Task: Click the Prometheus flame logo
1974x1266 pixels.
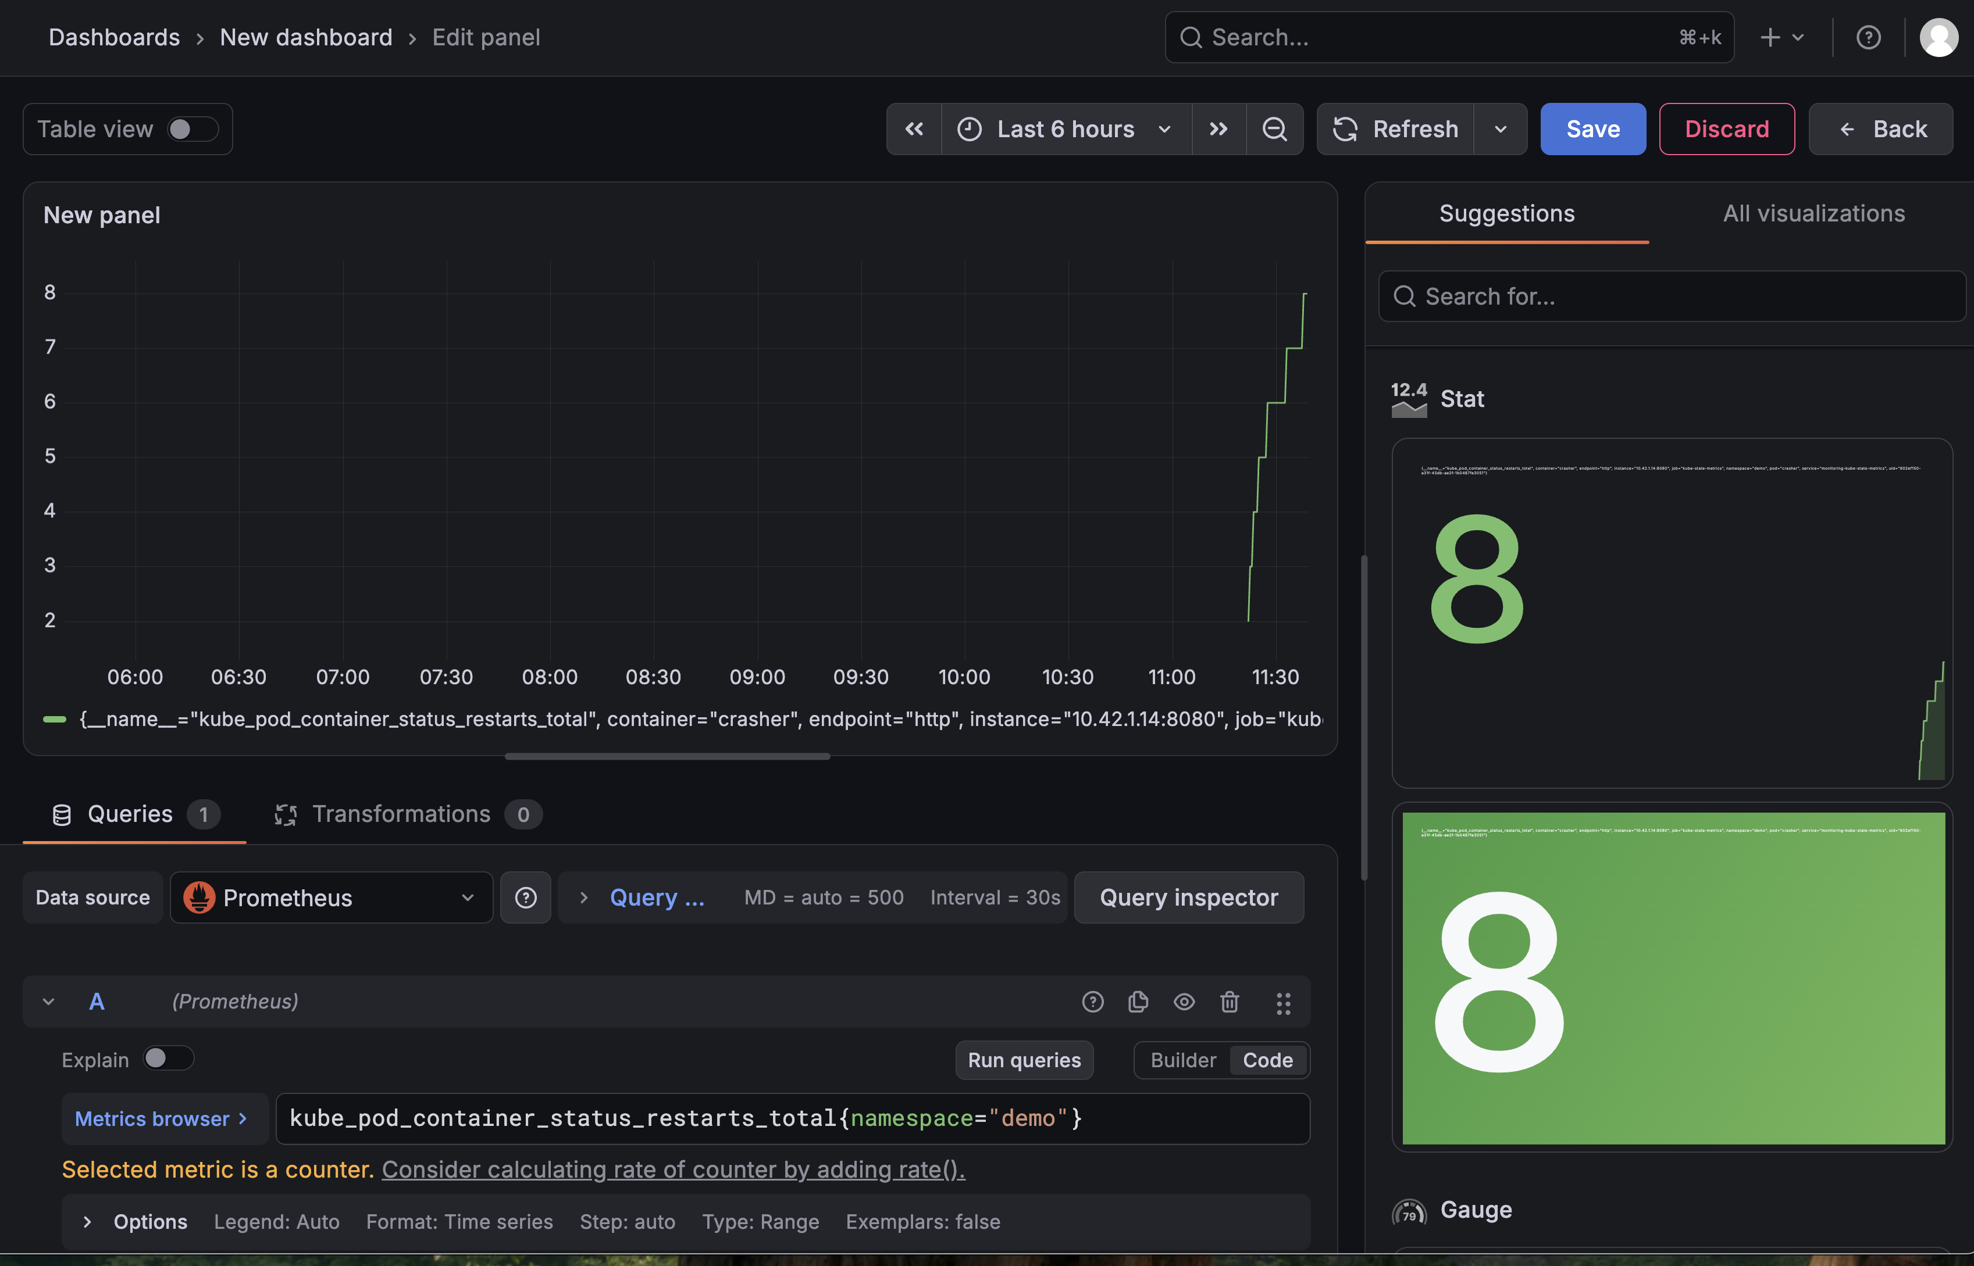Action: [x=199, y=897]
